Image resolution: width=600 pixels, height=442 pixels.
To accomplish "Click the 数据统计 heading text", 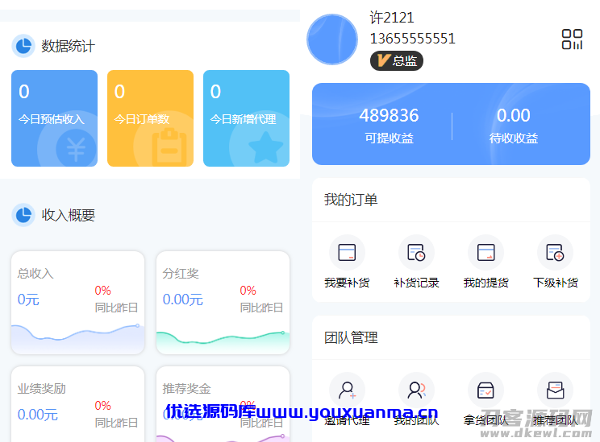I will [x=68, y=46].
